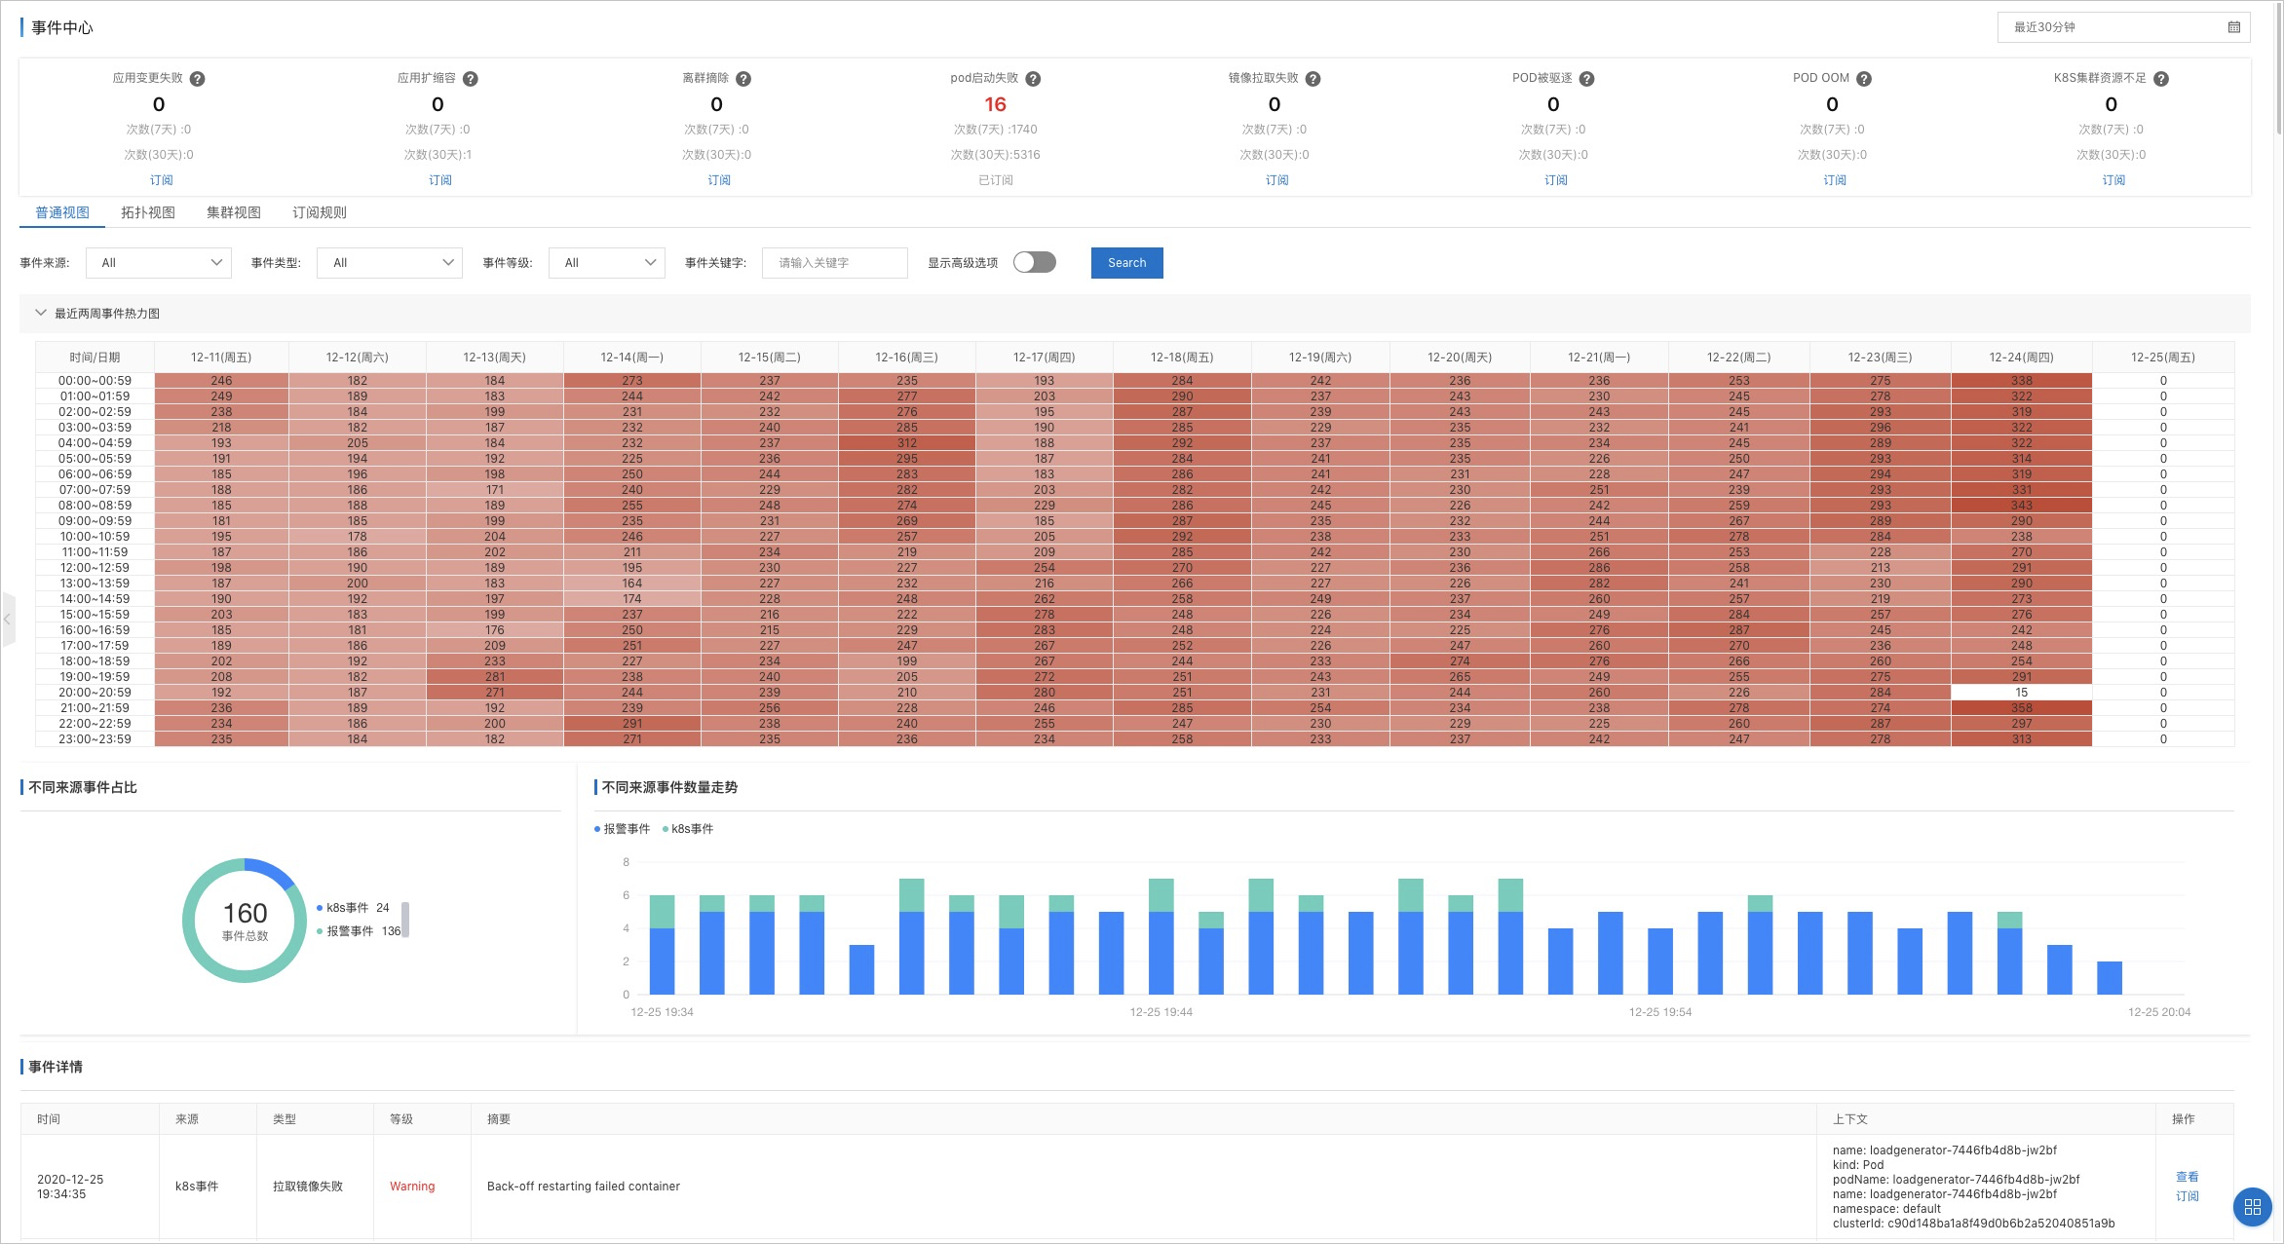Screen dimensions: 2284x1244
Task: Open the 最近30分钟 time range selector
Action: tap(2124, 27)
